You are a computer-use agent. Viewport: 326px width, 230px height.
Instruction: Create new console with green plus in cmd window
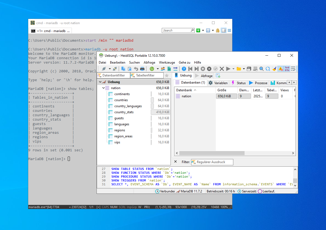tap(198, 30)
